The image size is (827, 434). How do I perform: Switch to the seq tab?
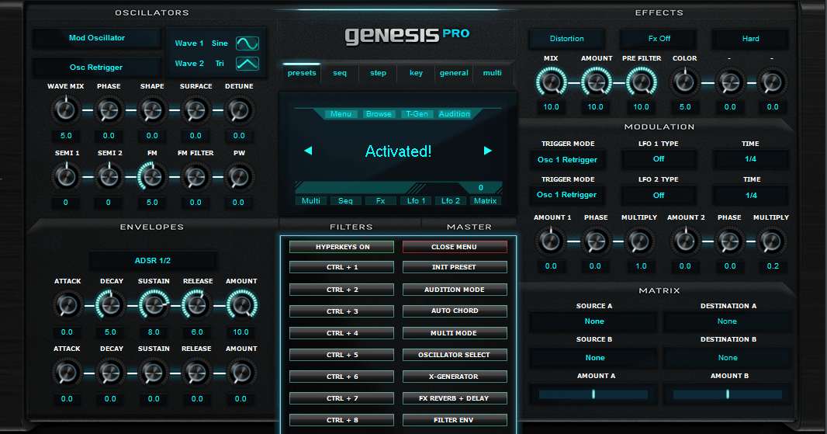[340, 73]
